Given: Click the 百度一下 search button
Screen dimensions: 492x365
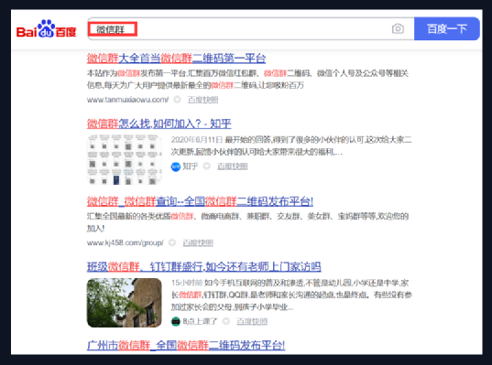Looking at the screenshot, I should tap(447, 29).
